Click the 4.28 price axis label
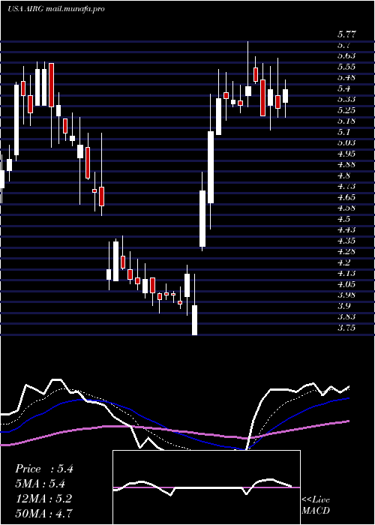This screenshot has width=375, height=525. point(346,251)
